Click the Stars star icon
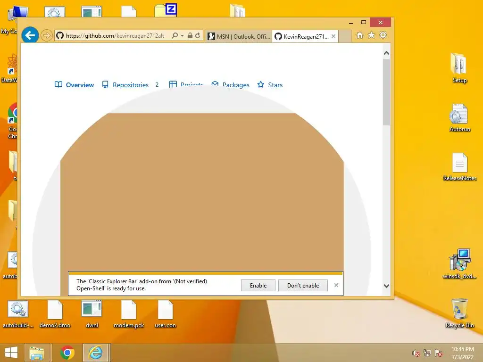The height and width of the screenshot is (362, 483). 260,84
